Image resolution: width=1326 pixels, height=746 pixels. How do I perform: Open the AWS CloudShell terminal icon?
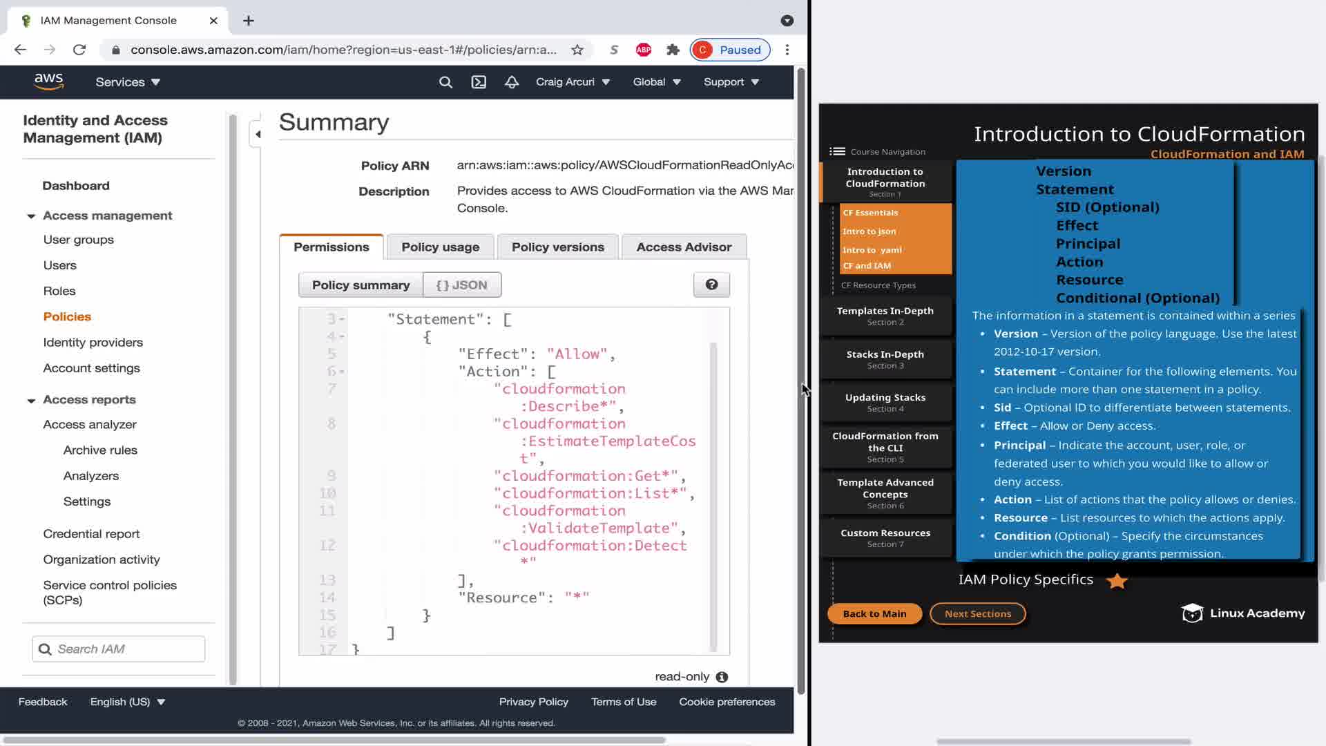point(479,82)
